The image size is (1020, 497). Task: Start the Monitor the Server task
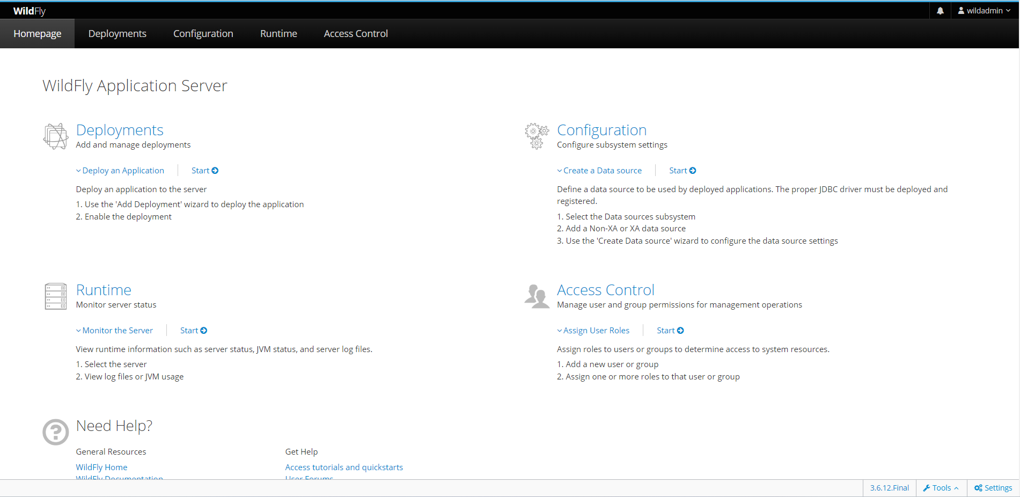[194, 331]
